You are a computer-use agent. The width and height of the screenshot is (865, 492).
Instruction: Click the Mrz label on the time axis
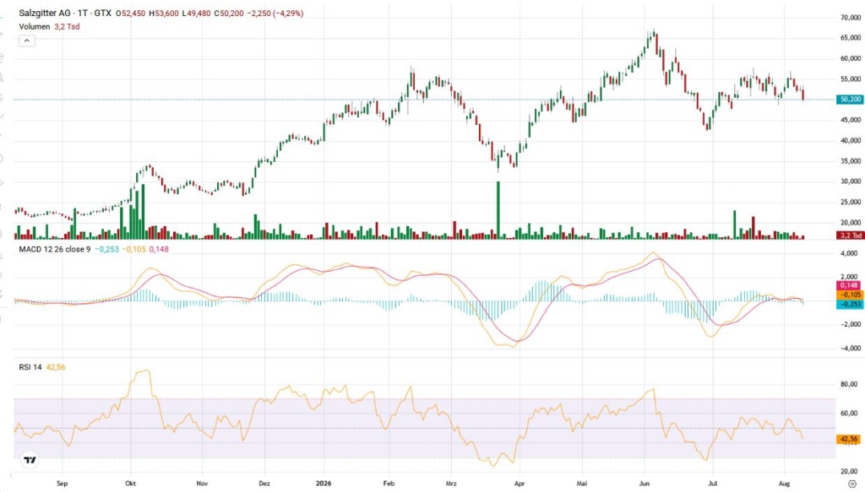(451, 484)
